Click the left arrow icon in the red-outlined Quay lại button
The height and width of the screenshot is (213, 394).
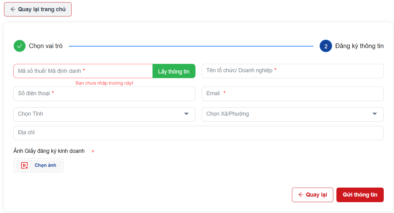pos(301,195)
